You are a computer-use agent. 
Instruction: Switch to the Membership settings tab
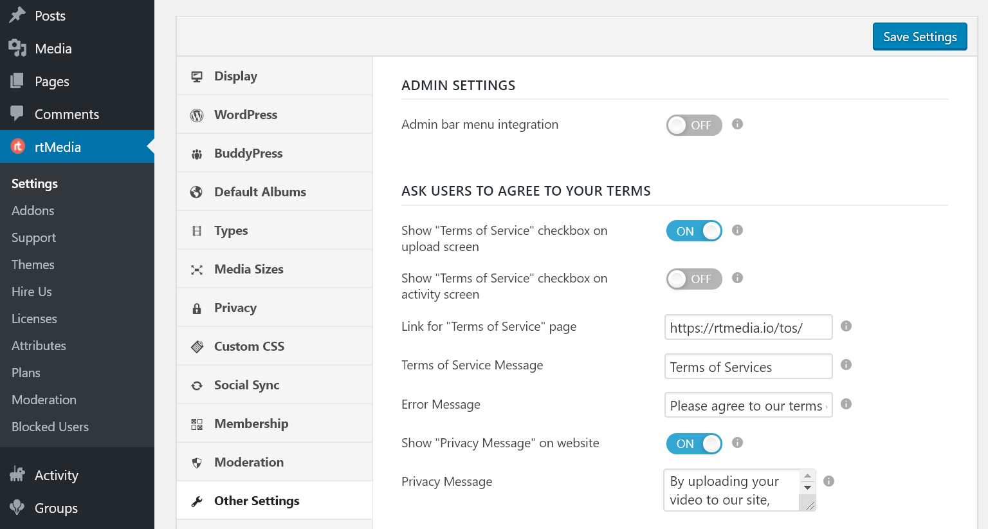(x=251, y=423)
